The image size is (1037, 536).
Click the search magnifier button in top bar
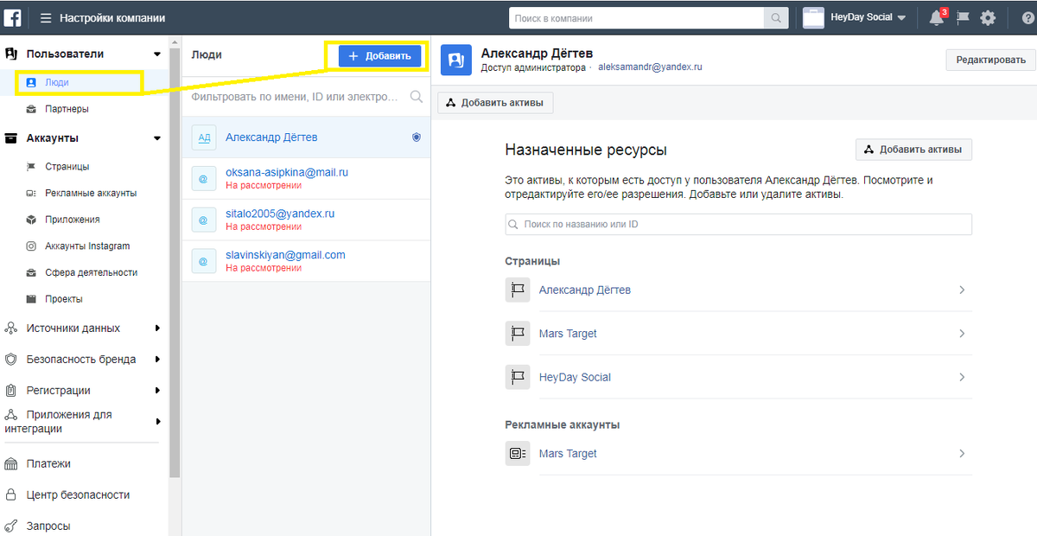776,18
